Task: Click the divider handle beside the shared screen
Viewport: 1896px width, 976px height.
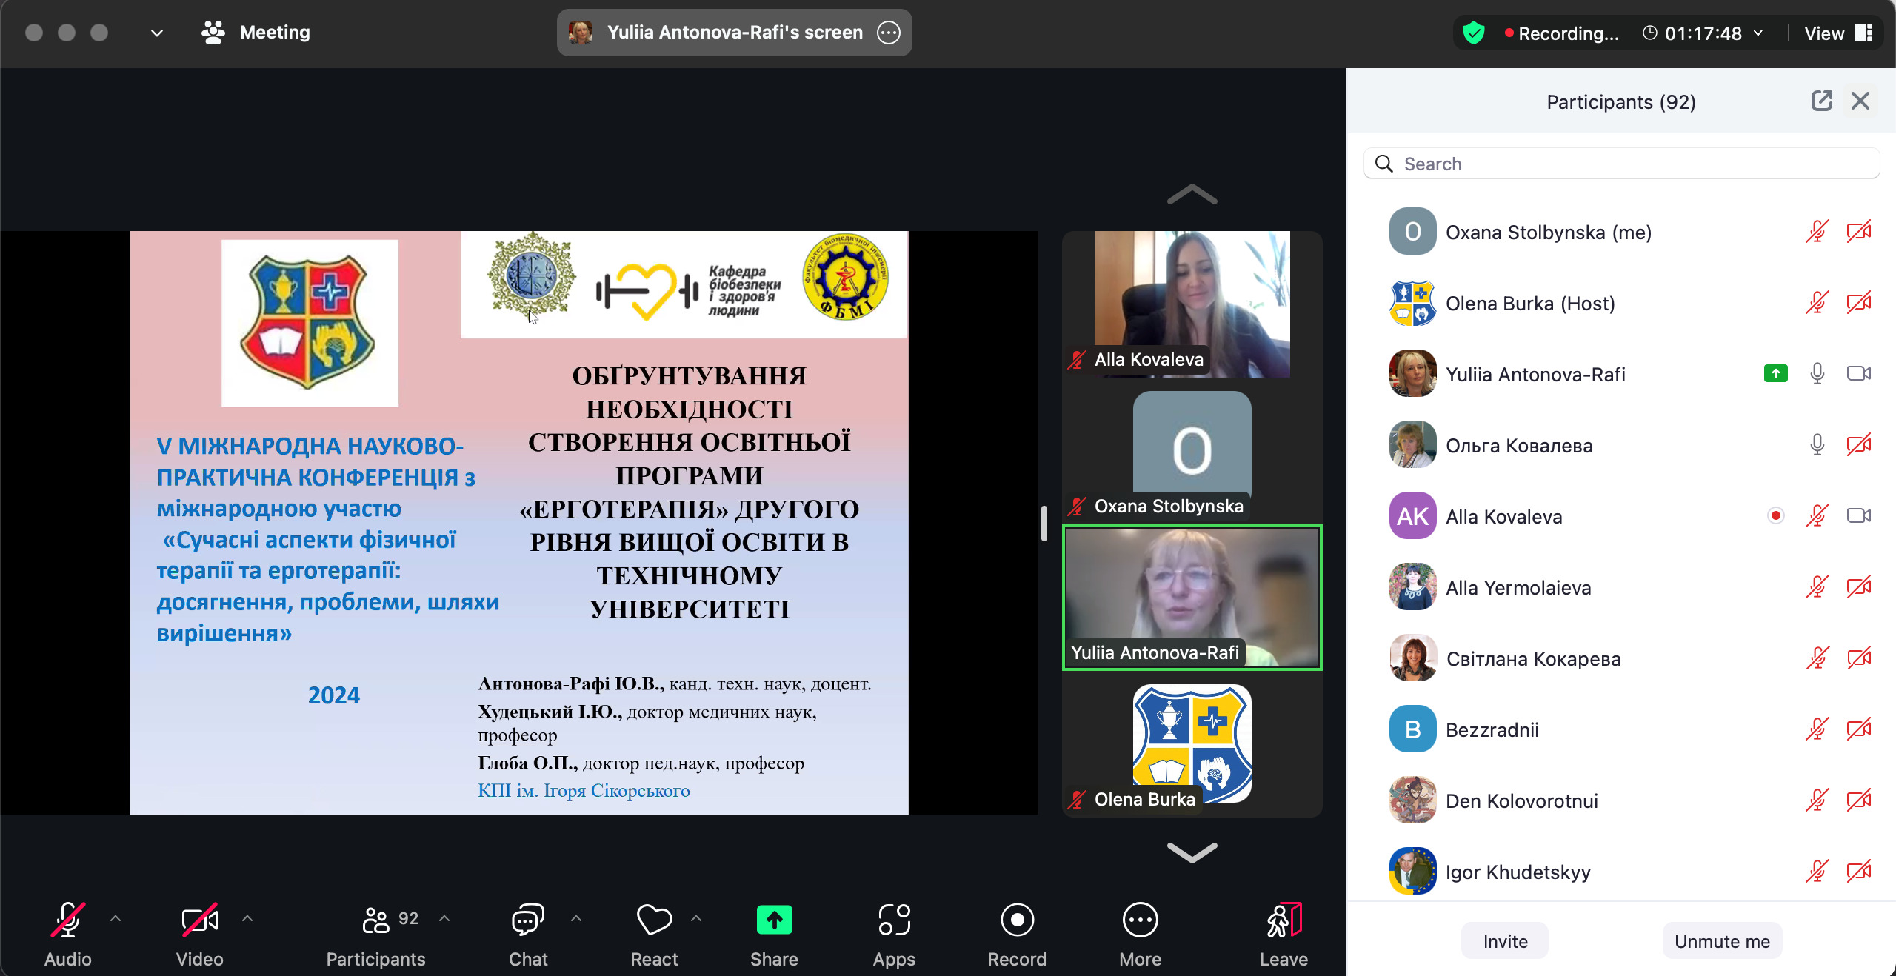Action: tap(1044, 523)
